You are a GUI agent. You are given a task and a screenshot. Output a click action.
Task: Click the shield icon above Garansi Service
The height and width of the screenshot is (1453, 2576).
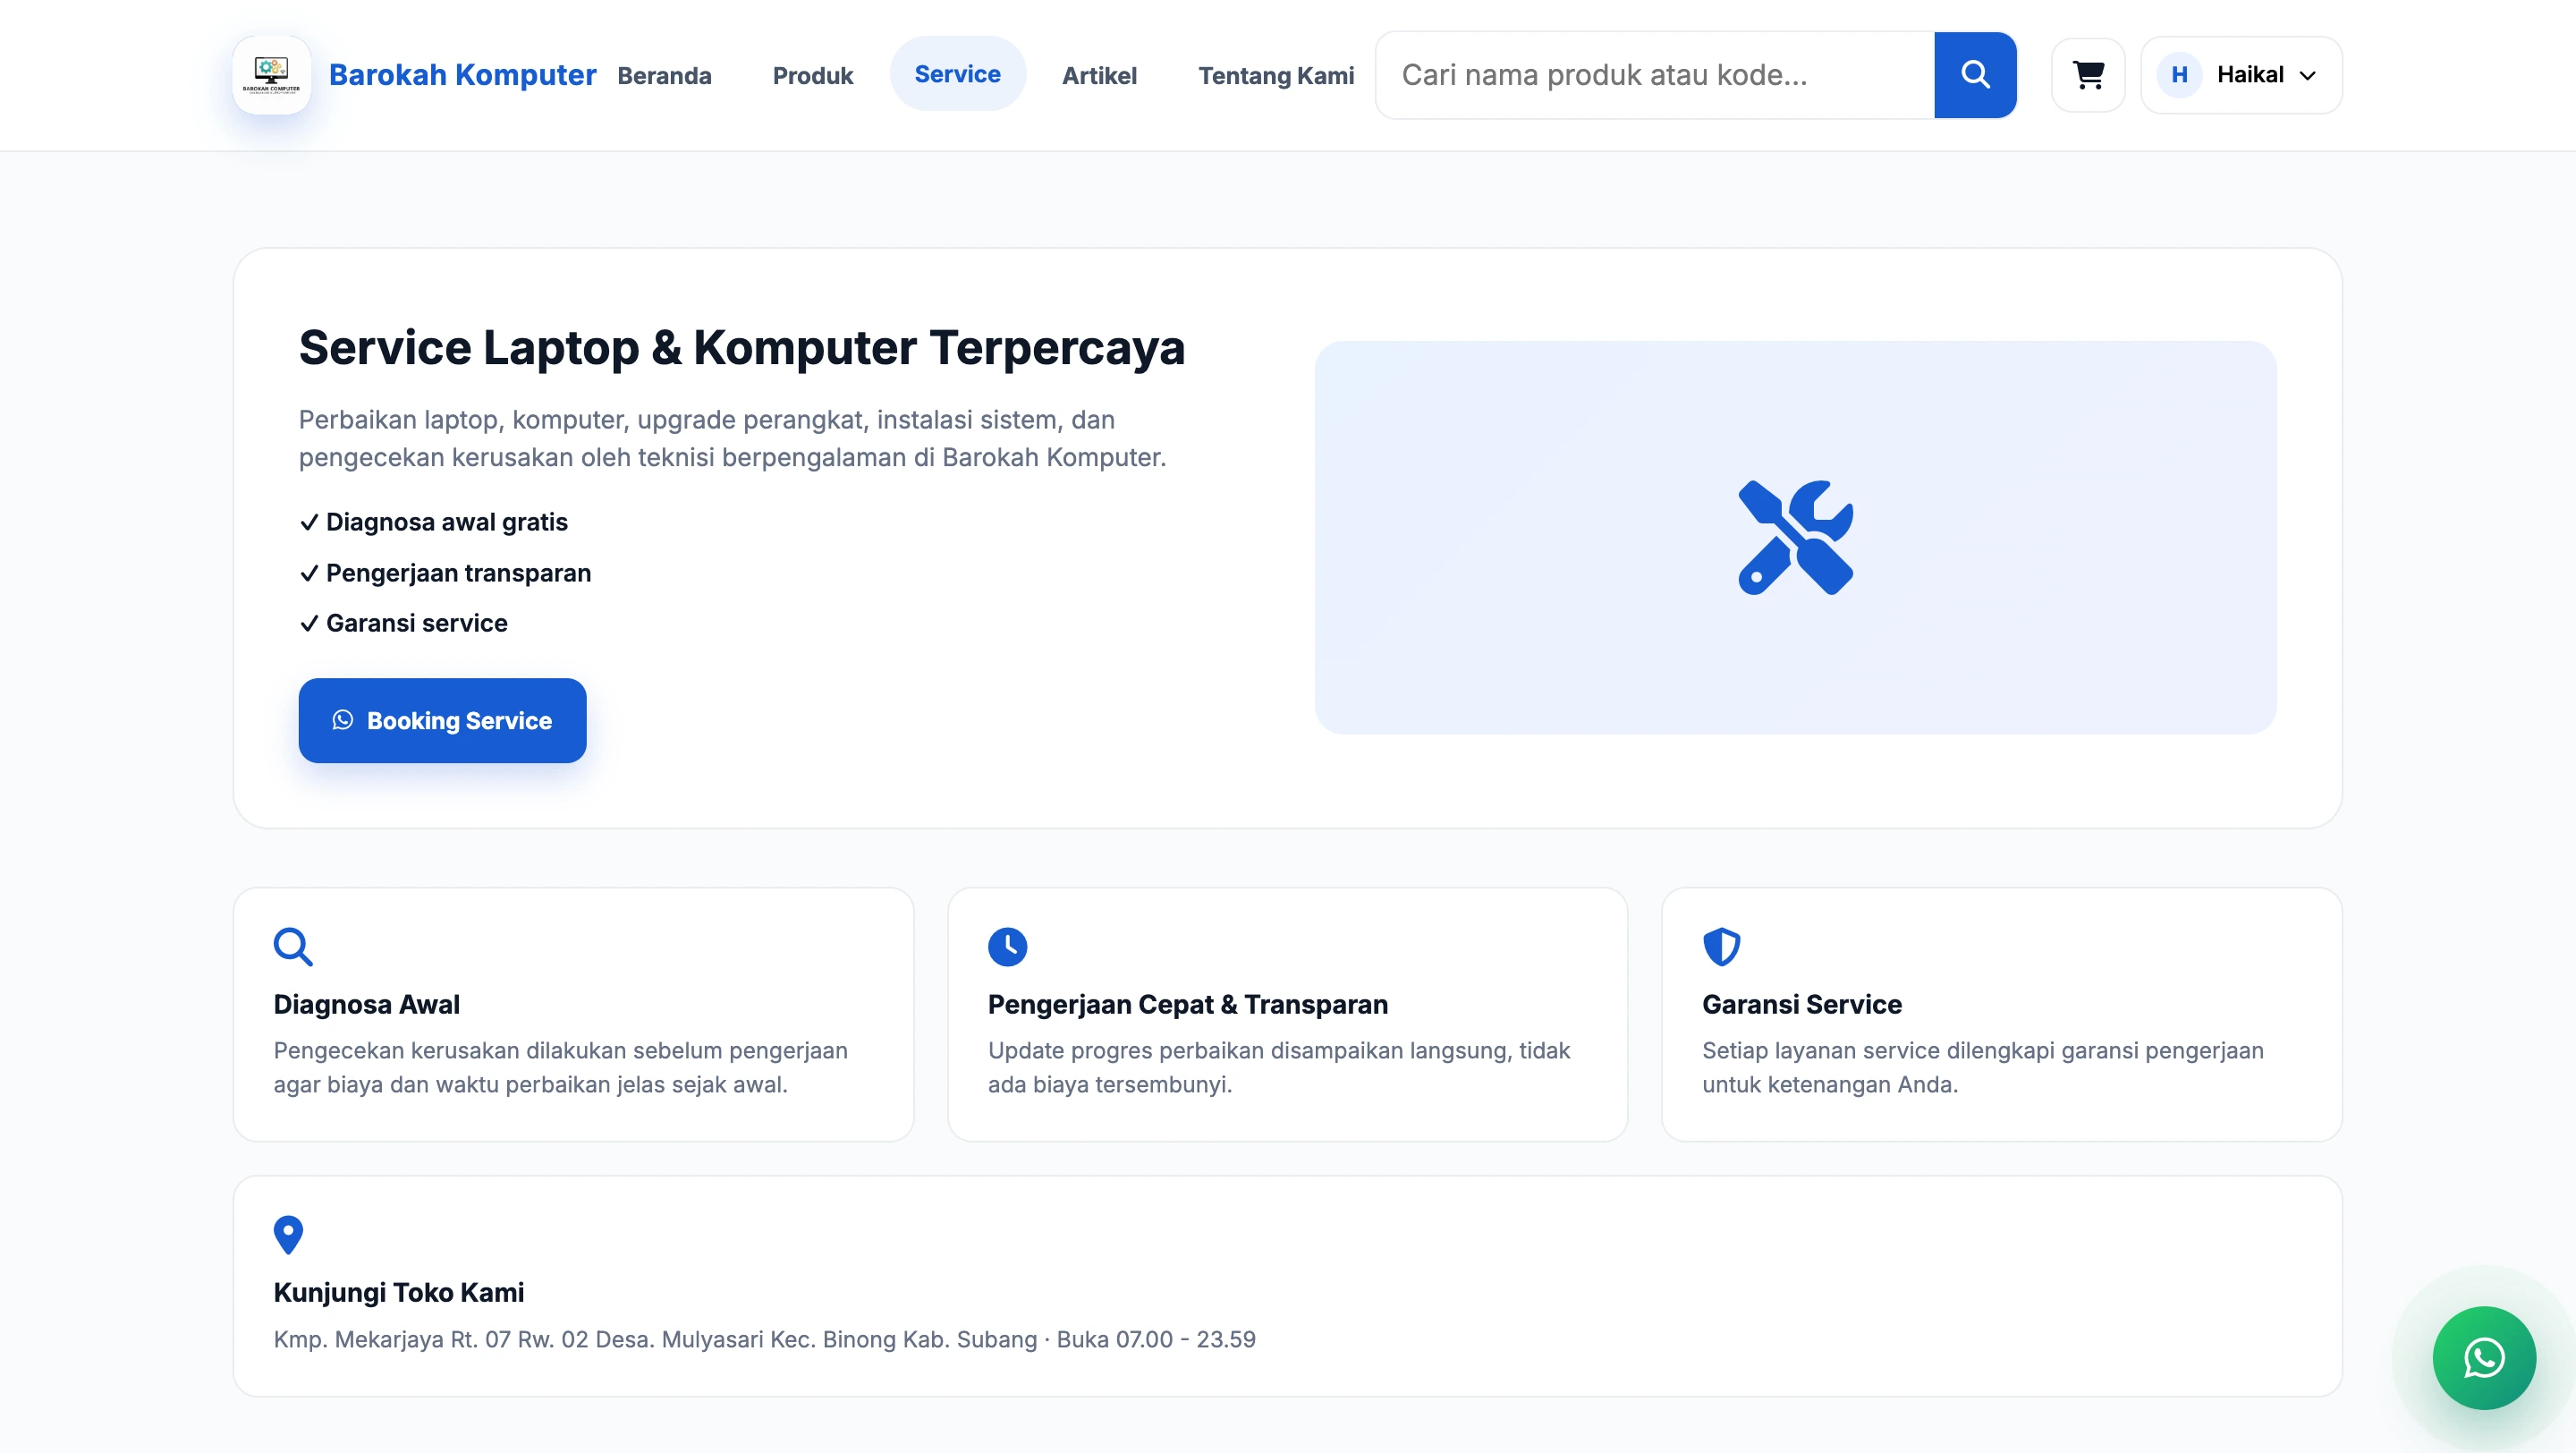pos(1721,946)
